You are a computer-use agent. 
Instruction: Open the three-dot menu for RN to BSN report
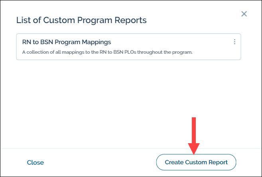[x=234, y=42]
